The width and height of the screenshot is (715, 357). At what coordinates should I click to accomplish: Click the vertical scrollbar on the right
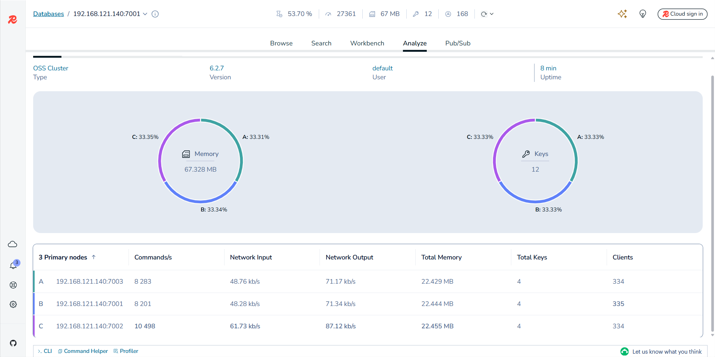[x=712, y=203]
